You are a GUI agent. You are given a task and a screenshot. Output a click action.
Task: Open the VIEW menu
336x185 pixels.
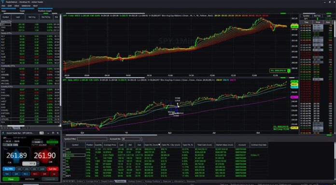(x=16, y=6)
